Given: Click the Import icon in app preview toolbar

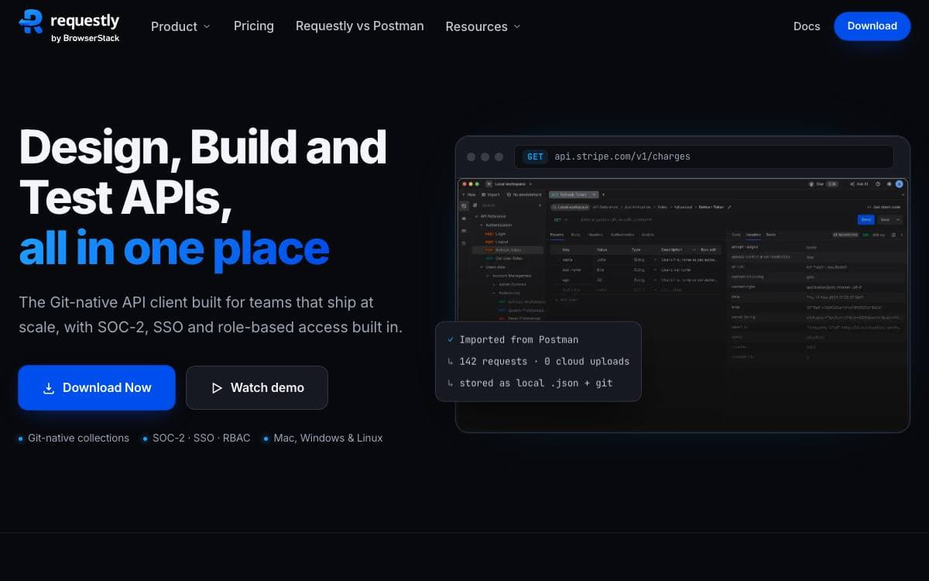Looking at the screenshot, I should coord(483,194).
